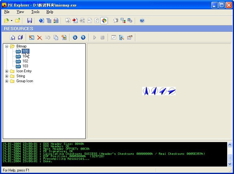
Task: Click the 'For Help, press F1' status text
Action: pyautogui.click(x=16, y=170)
